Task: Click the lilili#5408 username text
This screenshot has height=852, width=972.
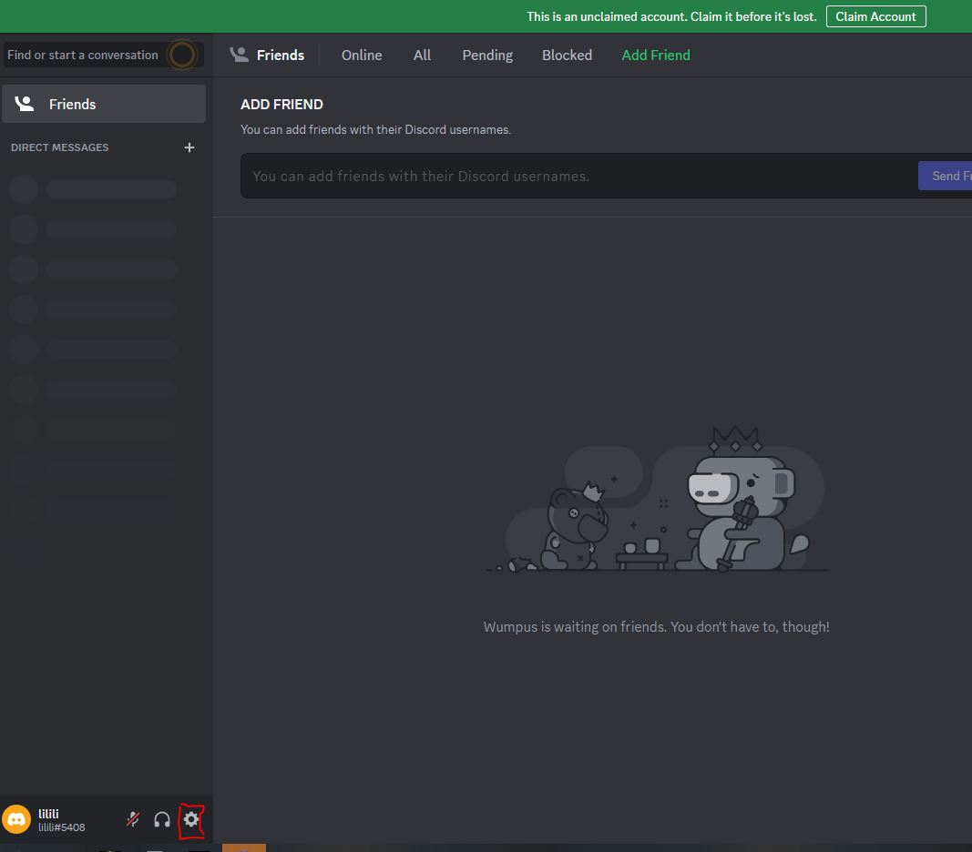Action: (x=61, y=827)
